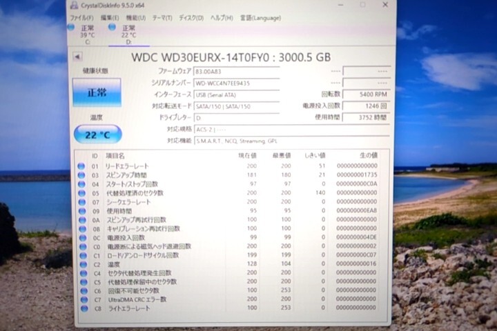This screenshot has width=497, height=331.
Task: Click the power on hours field 3752 時間
Action: coord(367,117)
